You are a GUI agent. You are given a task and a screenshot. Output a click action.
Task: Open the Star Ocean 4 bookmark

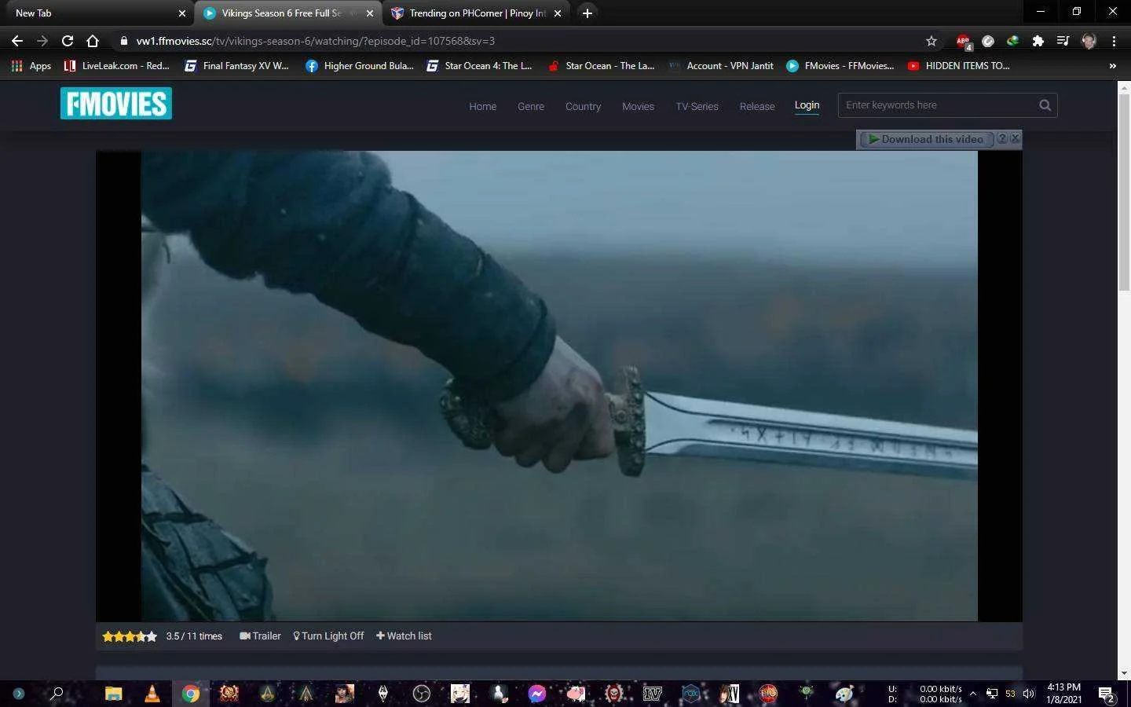coord(479,66)
